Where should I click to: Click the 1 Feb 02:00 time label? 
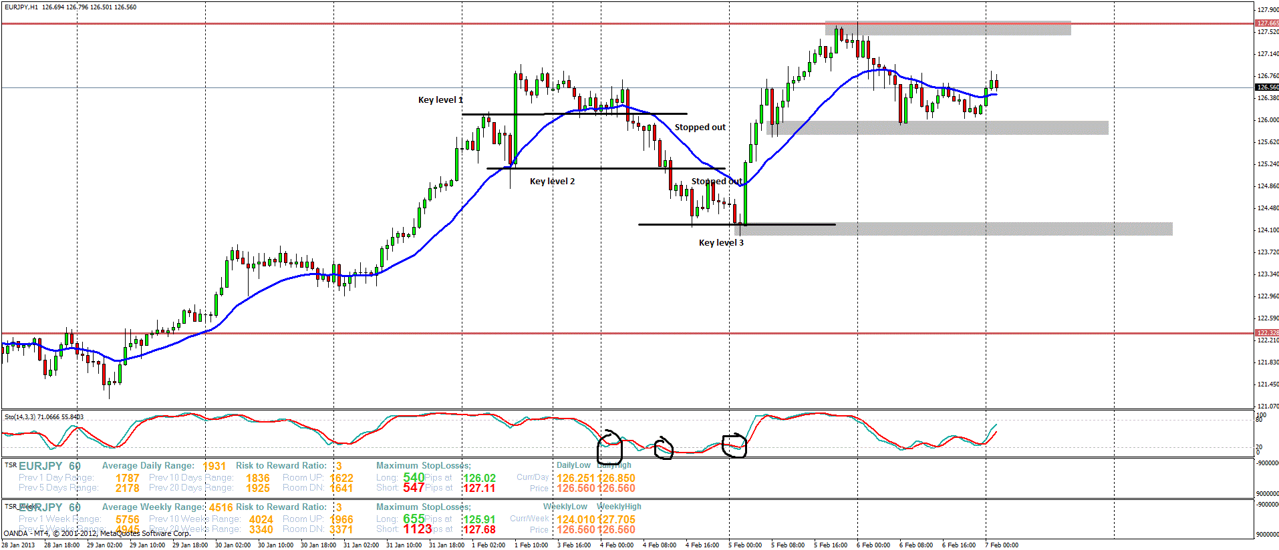488,545
